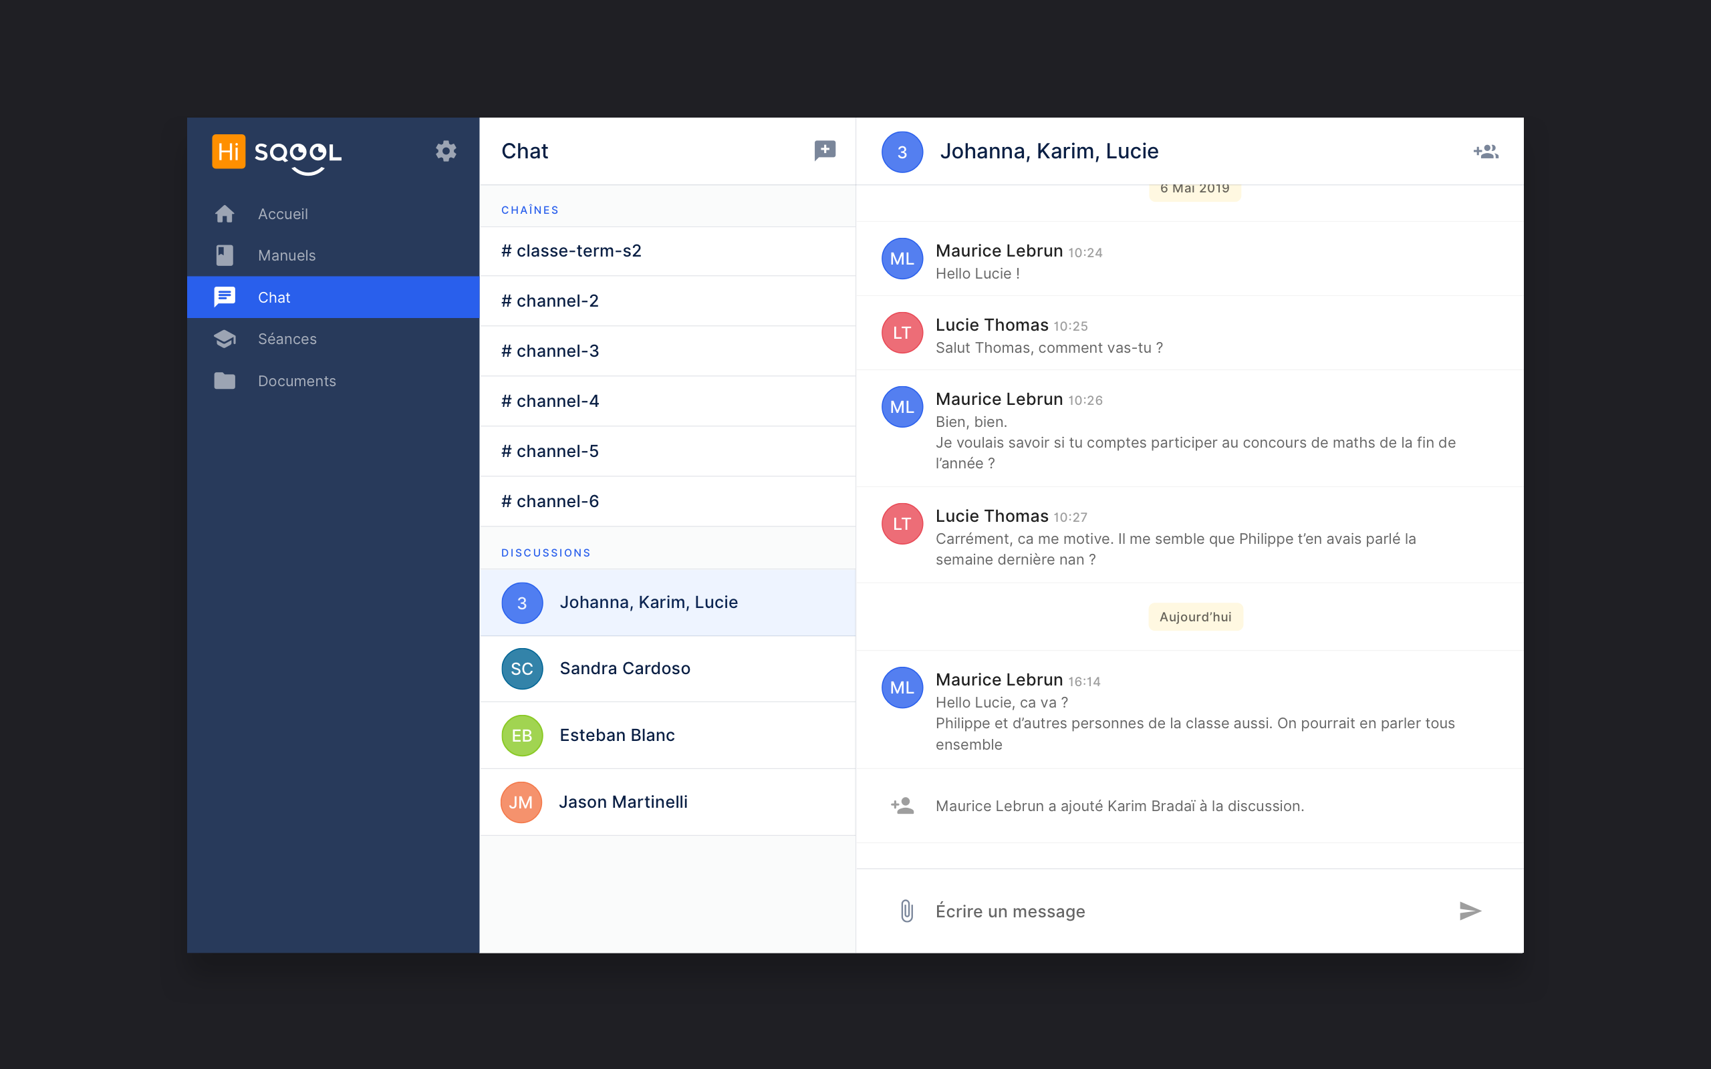The height and width of the screenshot is (1069, 1711).
Task: Click ML avatar on the 10:24 message
Action: [x=902, y=258]
